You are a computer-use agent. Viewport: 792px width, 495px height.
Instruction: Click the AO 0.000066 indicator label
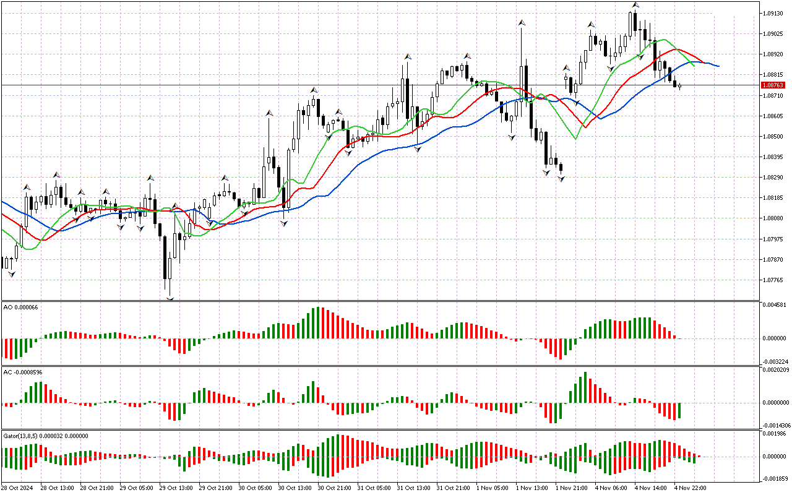pyautogui.click(x=21, y=308)
